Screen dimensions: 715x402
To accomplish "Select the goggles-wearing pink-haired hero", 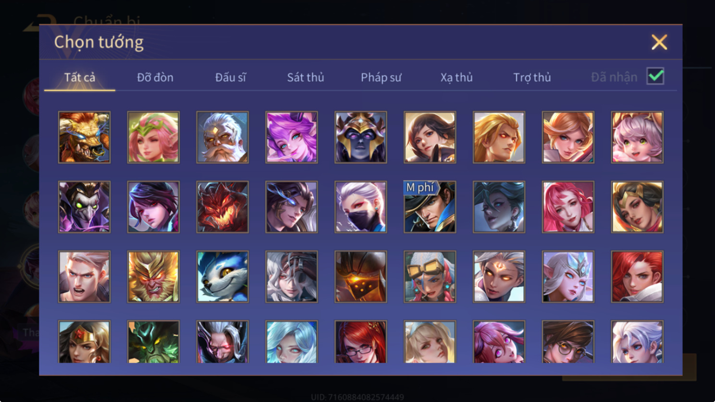I will (x=430, y=277).
